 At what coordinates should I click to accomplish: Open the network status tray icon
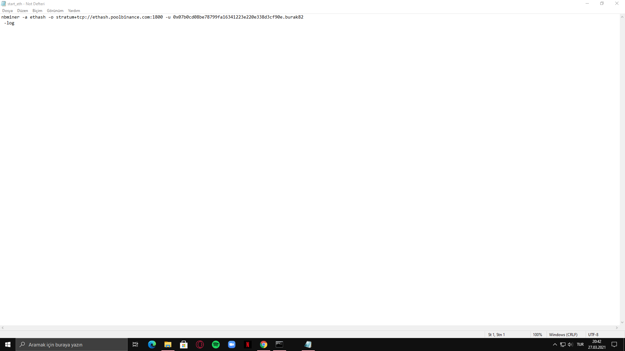point(562,344)
